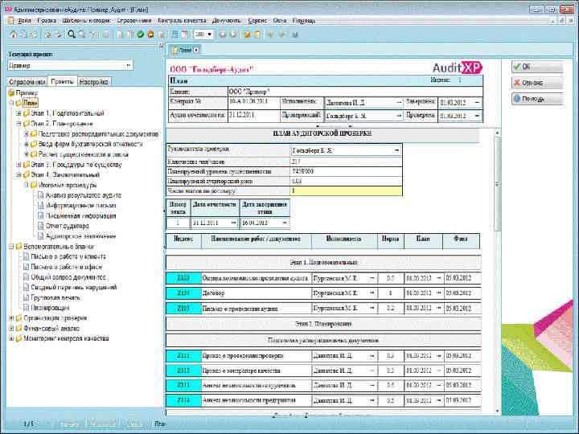Expand the Организация проверки node
Screen dimensions: 579x434
click(11, 318)
